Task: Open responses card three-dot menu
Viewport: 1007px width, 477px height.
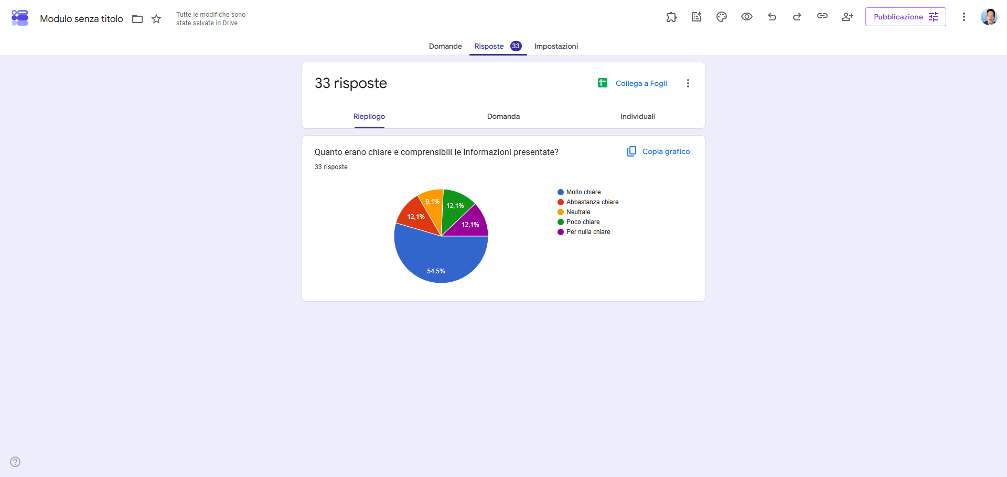Action: (x=688, y=83)
